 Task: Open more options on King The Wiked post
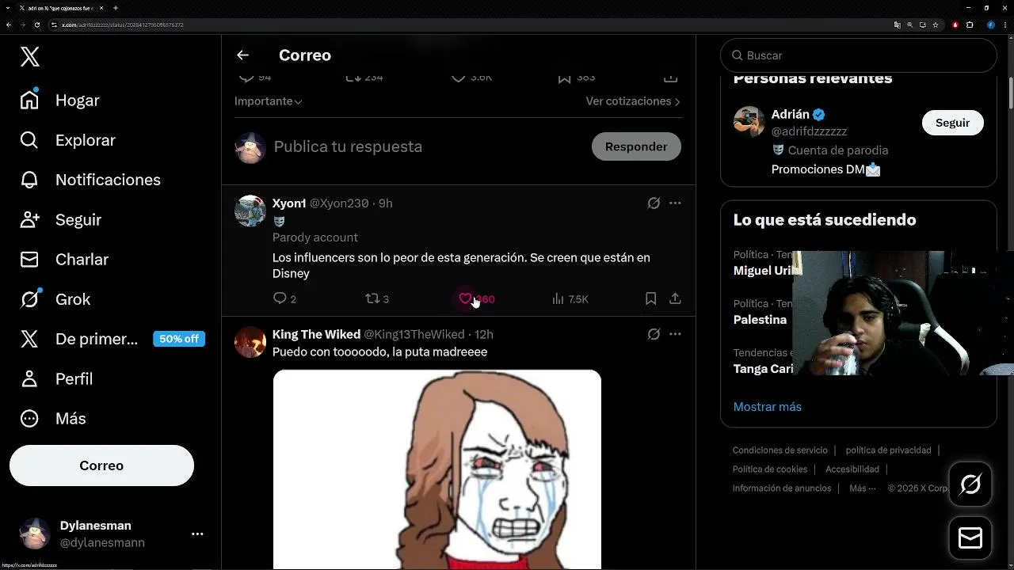(x=675, y=334)
